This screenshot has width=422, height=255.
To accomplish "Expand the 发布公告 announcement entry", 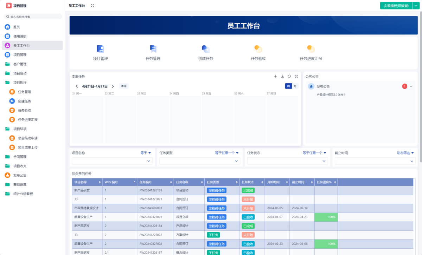I will (x=411, y=86).
